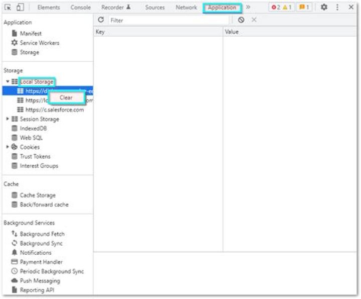
Task: Open Reporting API item
Action: 37,290
